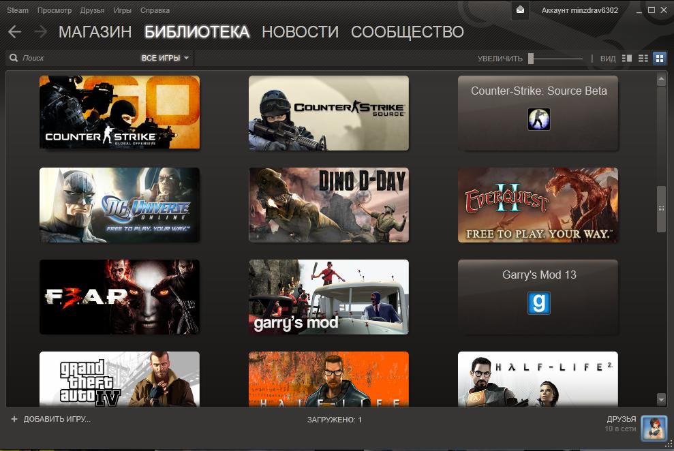Select the EverQuest II tile
The width and height of the screenshot is (674, 451).
coord(538,205)
